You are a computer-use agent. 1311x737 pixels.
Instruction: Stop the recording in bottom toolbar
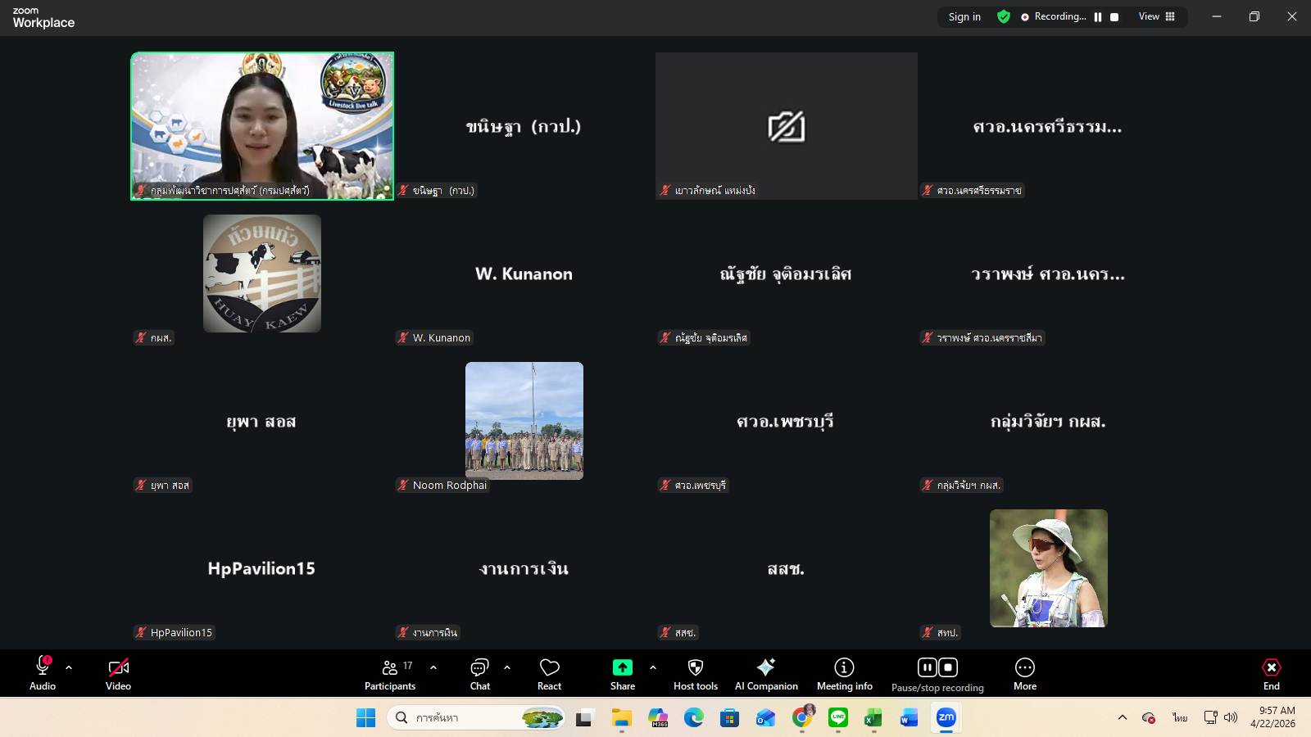[x=948, y=667]
